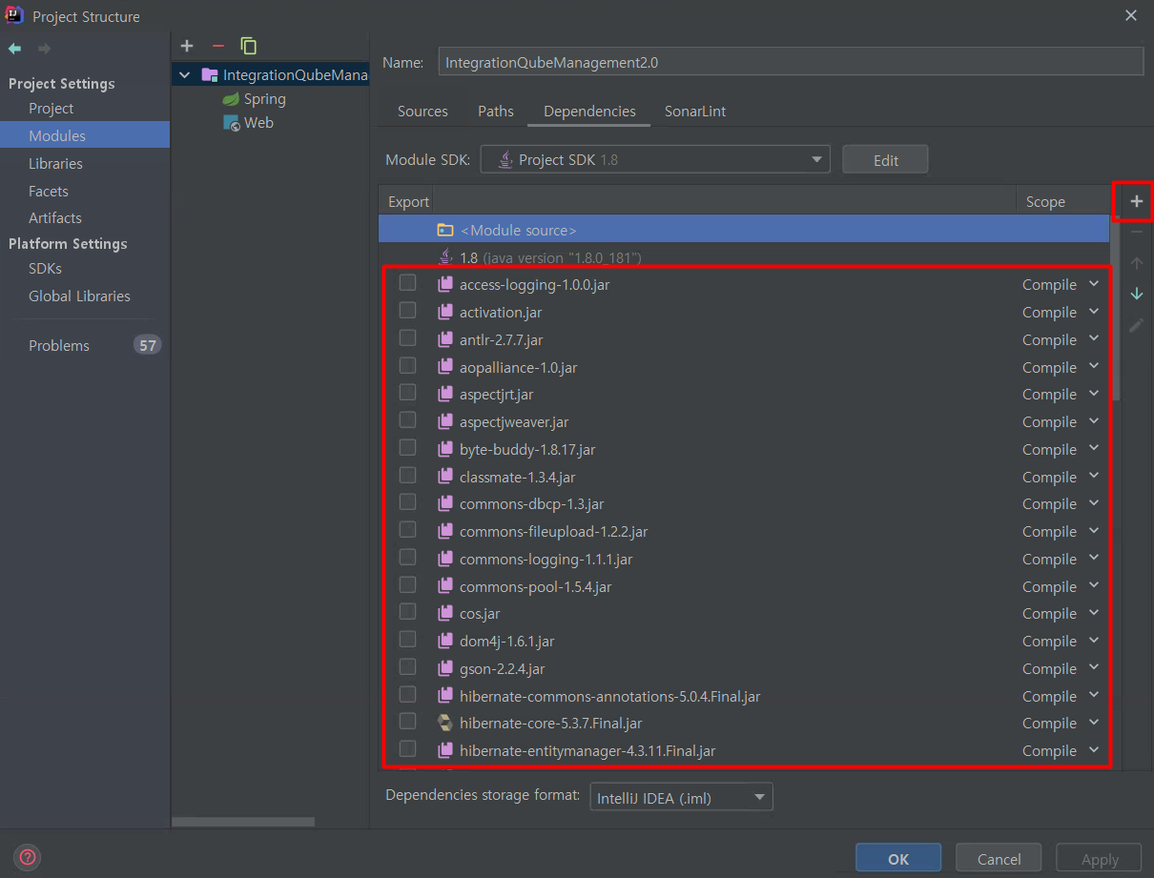Click the IntelliJ logo in title bar
Screen dimensions: 1154x878
click(14, 15)
